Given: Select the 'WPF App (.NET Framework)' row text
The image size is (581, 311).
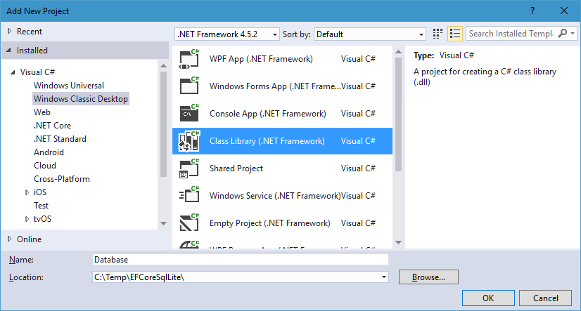Looking at the screenshot, I should (261, 59).
